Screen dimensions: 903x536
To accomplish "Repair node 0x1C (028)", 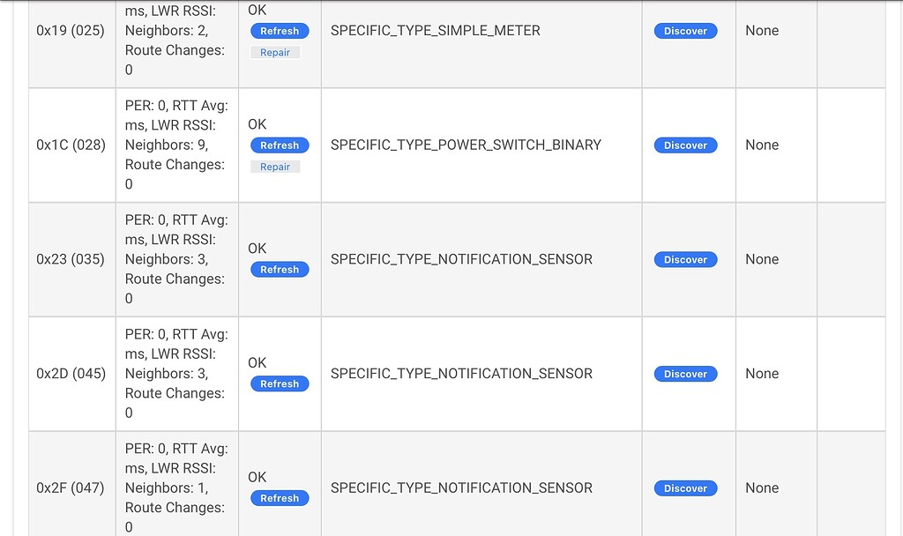I will [x=275, y=167].
